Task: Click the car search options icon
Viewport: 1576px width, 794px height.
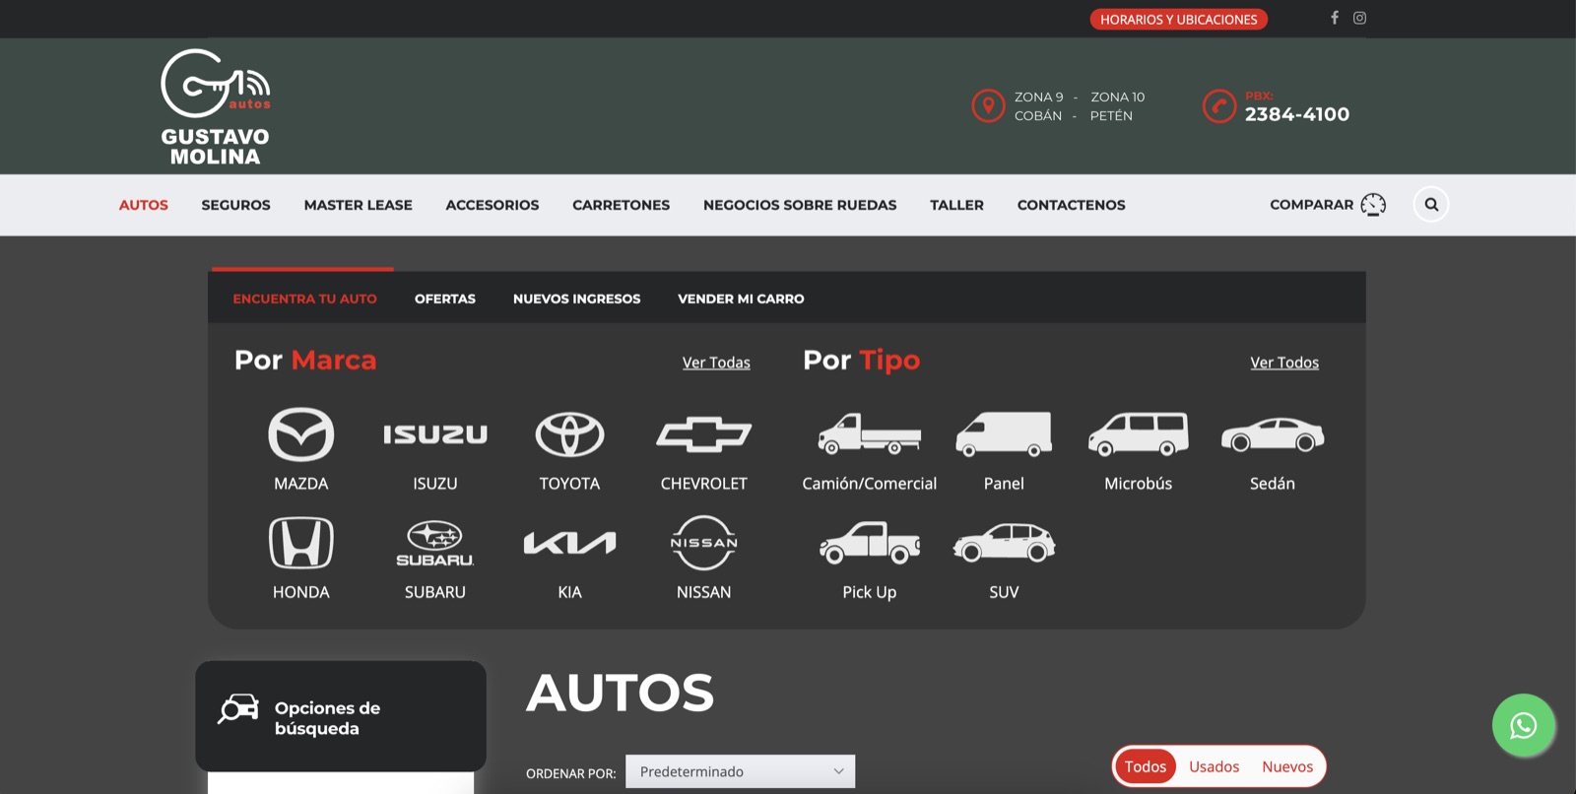Action: point(238,709)
